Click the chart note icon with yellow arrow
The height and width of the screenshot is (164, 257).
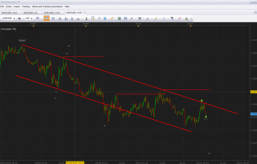(x=93, y=19)
